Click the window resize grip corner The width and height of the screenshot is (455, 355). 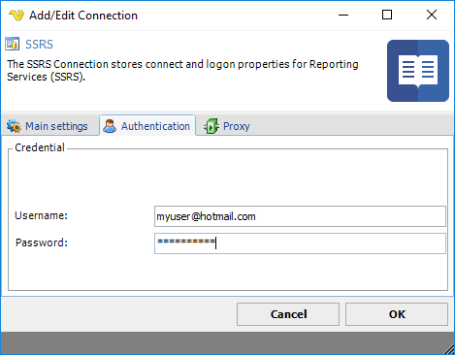449,349
